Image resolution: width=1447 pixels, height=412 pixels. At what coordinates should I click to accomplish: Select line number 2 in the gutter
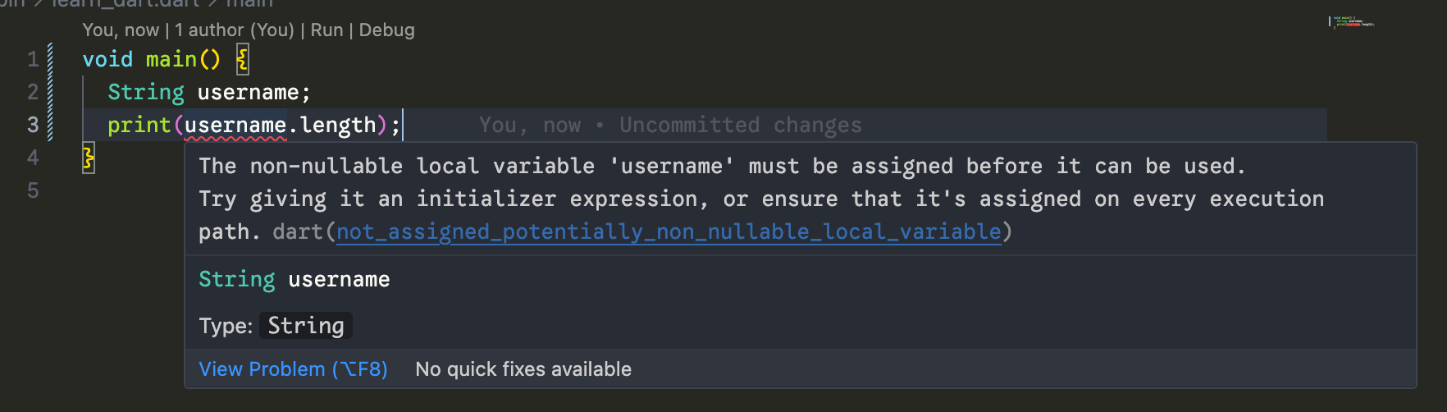[x=33, y=92]
